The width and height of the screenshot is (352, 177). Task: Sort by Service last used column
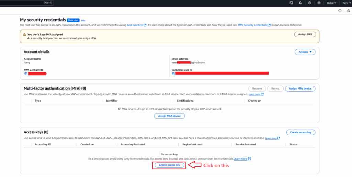(246, 144)
